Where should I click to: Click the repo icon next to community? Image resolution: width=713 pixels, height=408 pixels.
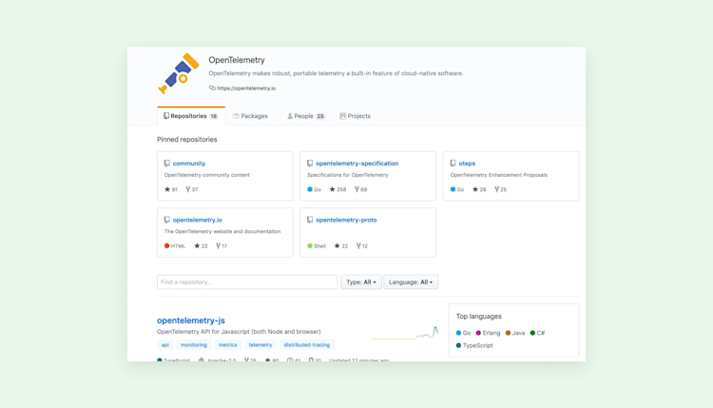point(167,164)
